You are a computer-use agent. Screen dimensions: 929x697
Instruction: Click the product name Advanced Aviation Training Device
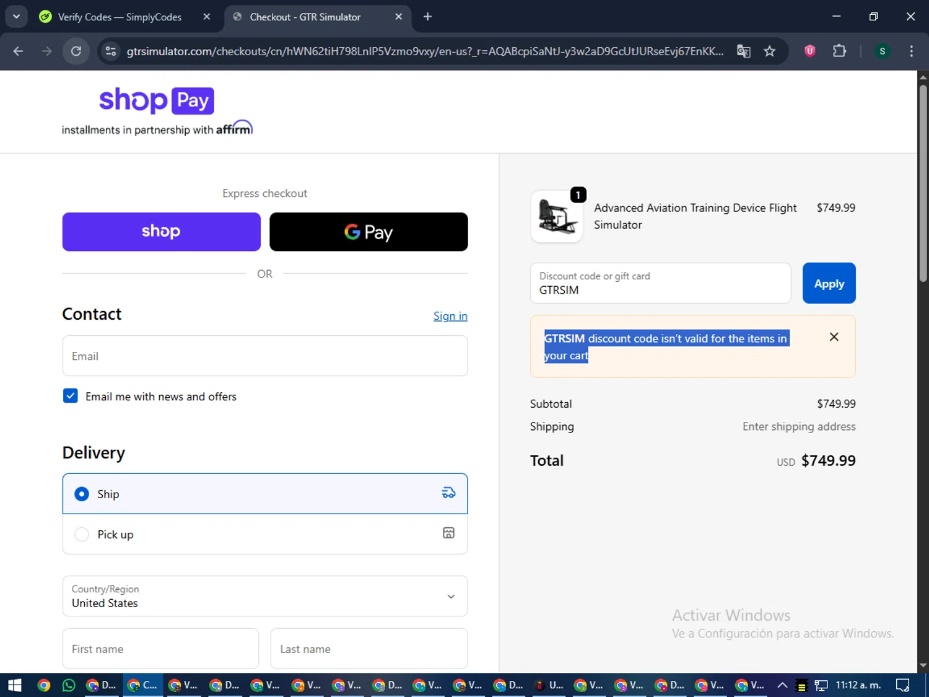[x=695, y=216]
